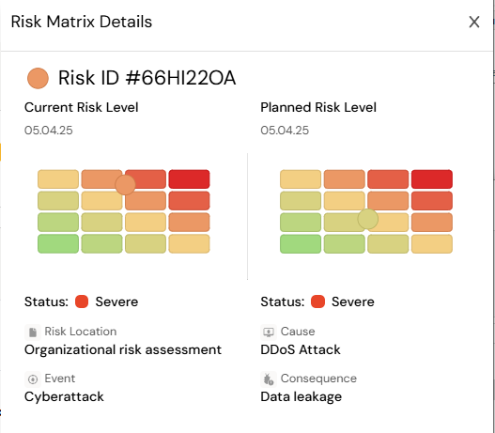Screen dimensions: 495x433
Task: Click the bright green bottom-left cell in Planned matrix
Action: click(x=301, y=243)
